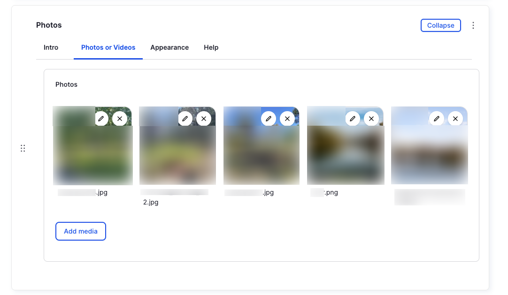Collapse the Photos section

pyautogui.click(x=440, y=25)
